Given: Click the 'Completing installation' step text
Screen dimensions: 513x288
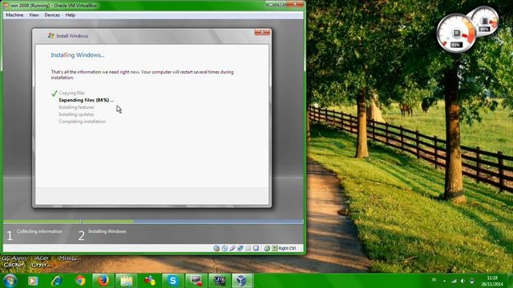Looking at the screenshot, I should pyautogui.click(x=82, y=122).
